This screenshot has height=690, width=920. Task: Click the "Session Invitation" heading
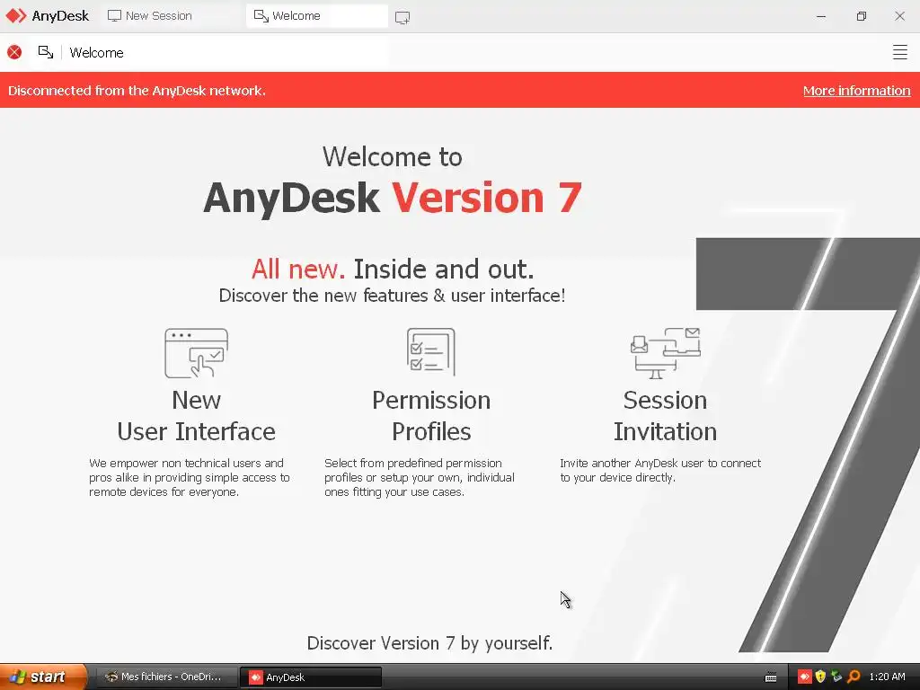coord(666,415)
